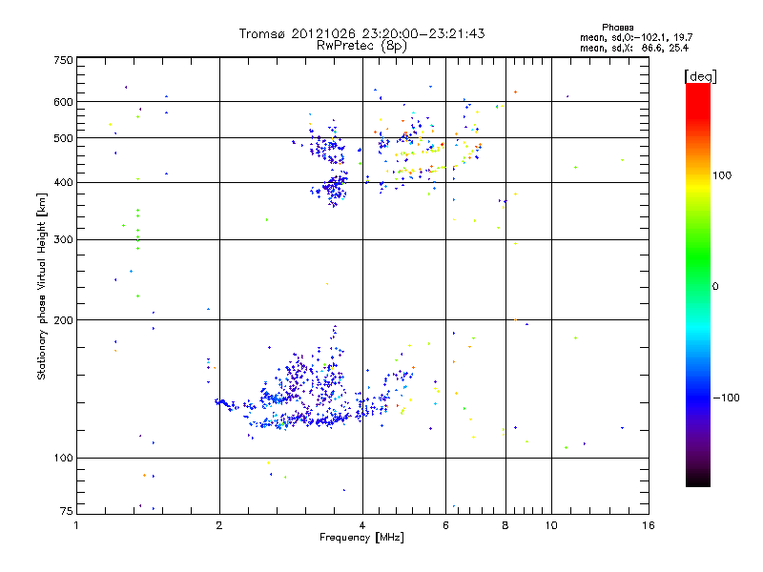Screen dimensions: 763x572
Task: Click the '750' y-axis tick label
Action: coord(63,60)
